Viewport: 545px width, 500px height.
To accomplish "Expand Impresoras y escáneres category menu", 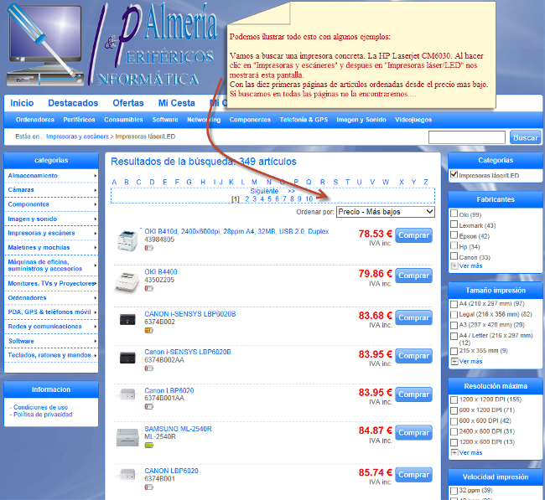I will click(50, 233).
